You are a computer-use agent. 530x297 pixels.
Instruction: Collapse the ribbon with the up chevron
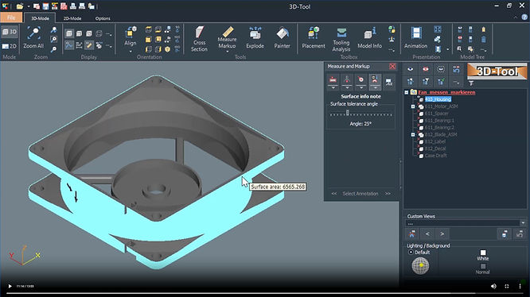coord(515,17)
